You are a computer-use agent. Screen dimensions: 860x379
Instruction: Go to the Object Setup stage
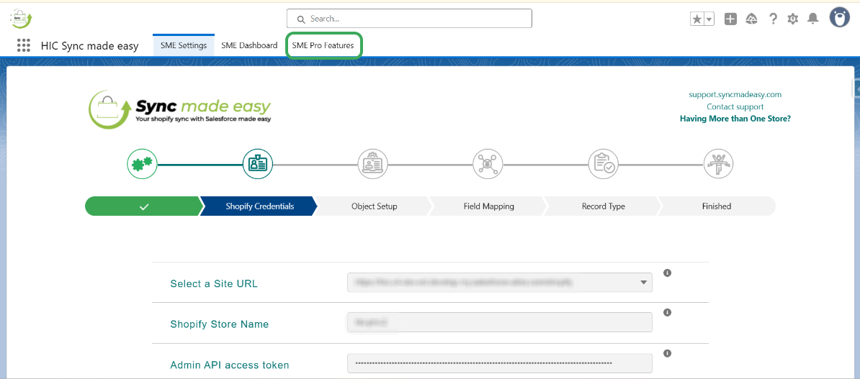(x=374, y=206)
